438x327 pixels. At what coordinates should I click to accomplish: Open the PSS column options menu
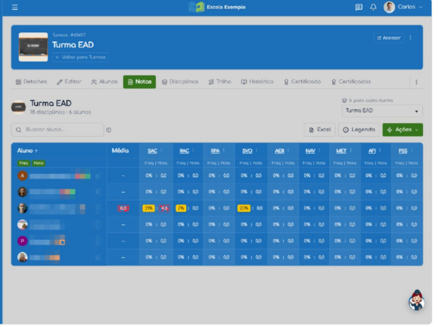412,151
